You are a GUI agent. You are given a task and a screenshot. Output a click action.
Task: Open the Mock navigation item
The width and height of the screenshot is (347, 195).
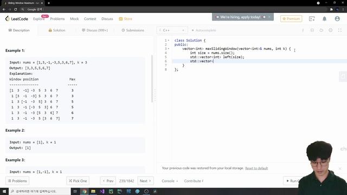(74, 19)
